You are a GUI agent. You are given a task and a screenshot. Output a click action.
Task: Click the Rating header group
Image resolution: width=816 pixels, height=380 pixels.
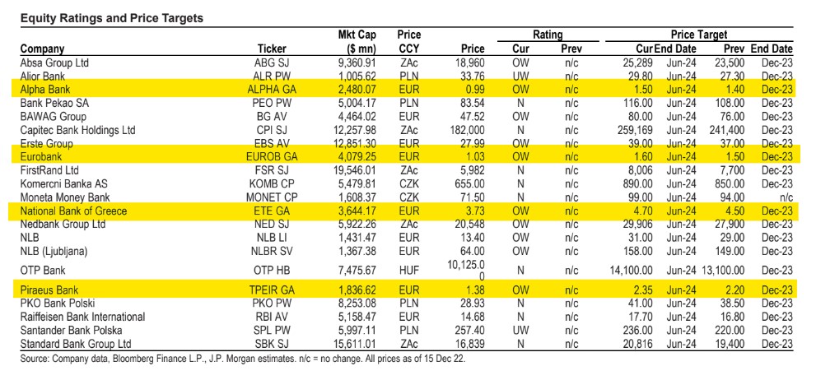(548, 35)
